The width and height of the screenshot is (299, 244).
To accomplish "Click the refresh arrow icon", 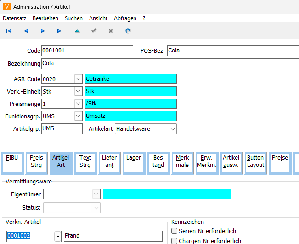I will (128, 31).
